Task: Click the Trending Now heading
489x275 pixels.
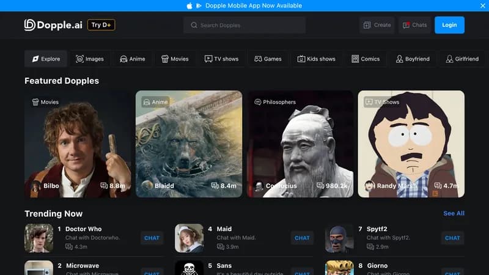Action: tap(54, 213)
